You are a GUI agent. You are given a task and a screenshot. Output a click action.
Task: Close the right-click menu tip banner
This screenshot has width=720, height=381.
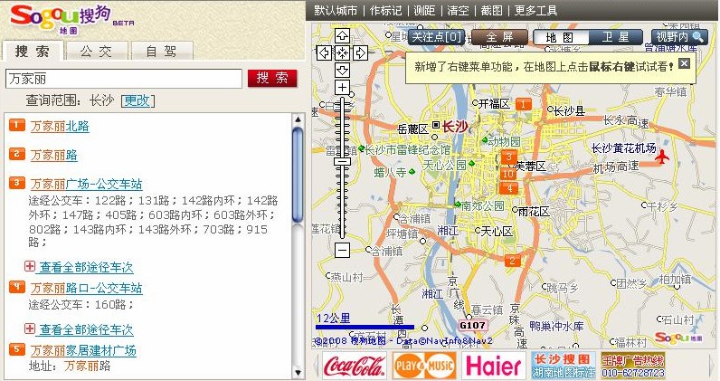click(x=684, y=63)
